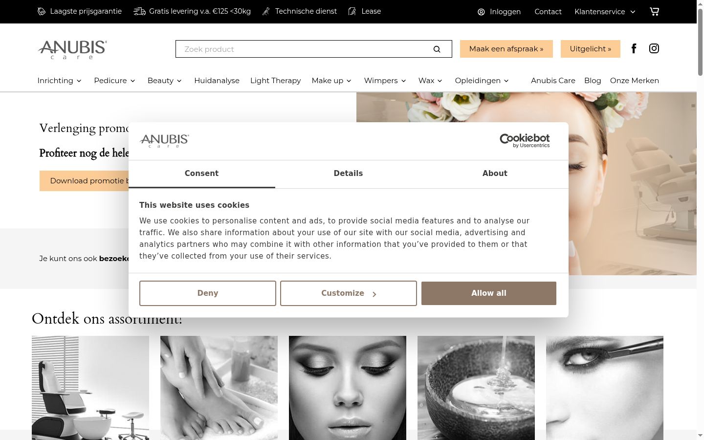This screenshot has height=440, width=704.
Task: Open Huidanalyse in the navigation
Action: tap(217, 81)
